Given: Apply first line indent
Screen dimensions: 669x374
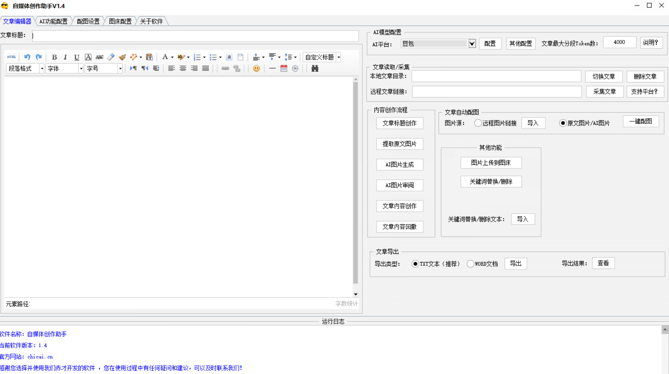Looking at the screenshot, I should (x=156, y=68).
